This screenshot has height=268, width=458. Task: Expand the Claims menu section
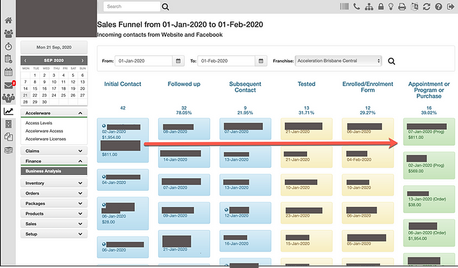coord(54,151)
